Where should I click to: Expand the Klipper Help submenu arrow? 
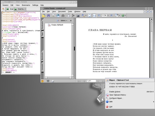pos(153,102)
